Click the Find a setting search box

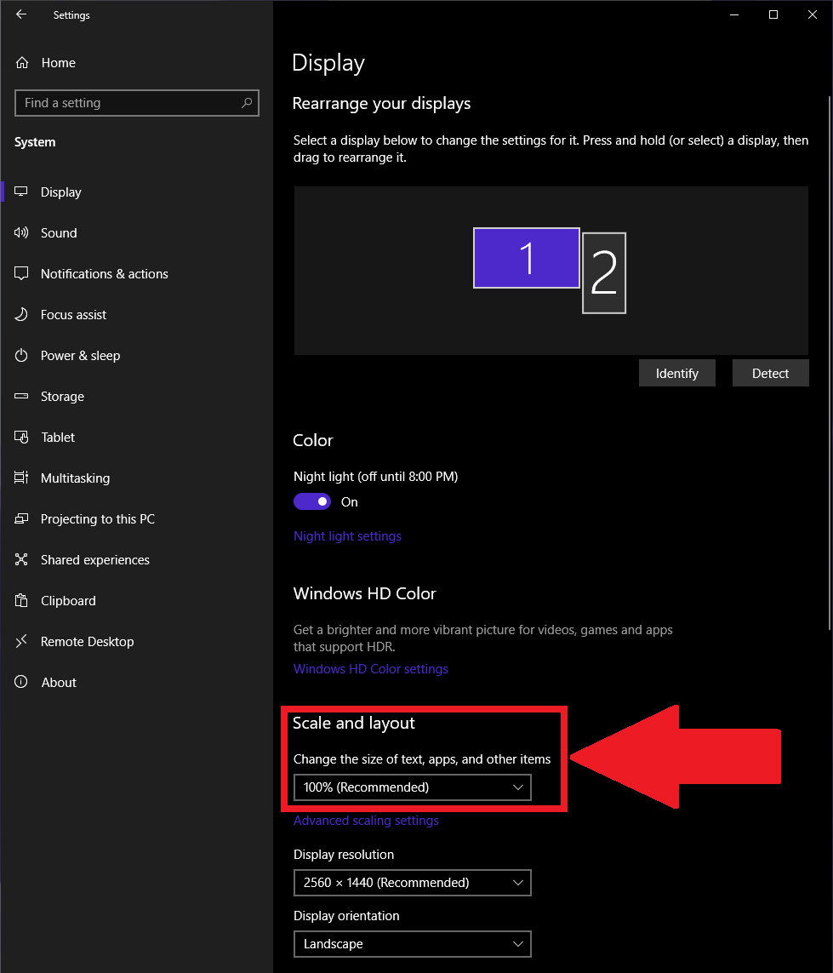(136, 102)
